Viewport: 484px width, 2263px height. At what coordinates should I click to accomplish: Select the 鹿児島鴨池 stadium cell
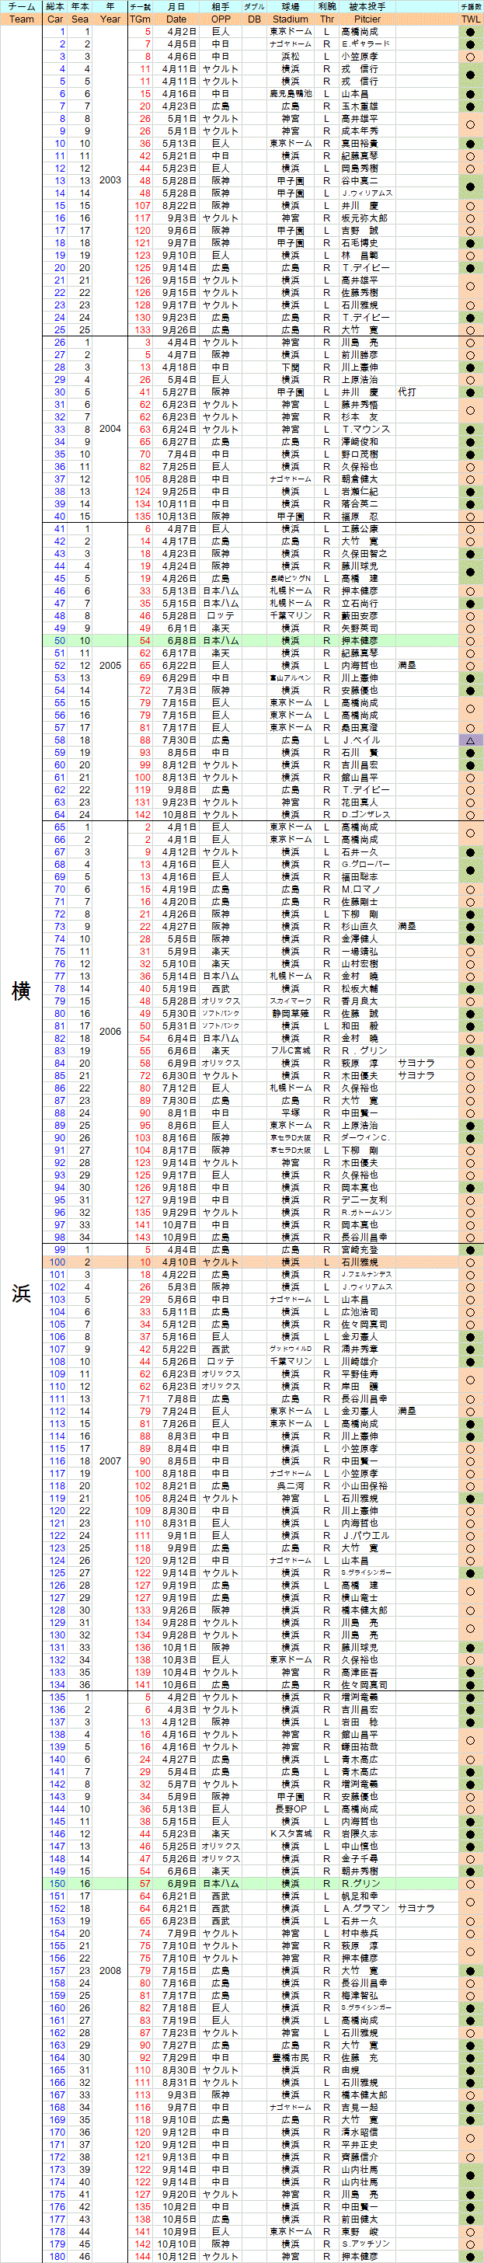290,94
